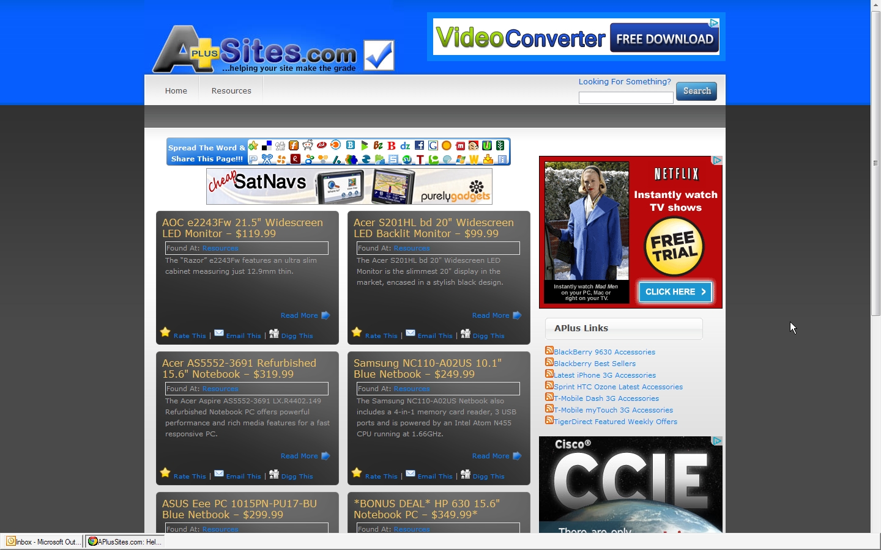This screenshot has width=881, height=550.
Task: Click Read More in the Acer S201HL card
Action: coord(491,315)
